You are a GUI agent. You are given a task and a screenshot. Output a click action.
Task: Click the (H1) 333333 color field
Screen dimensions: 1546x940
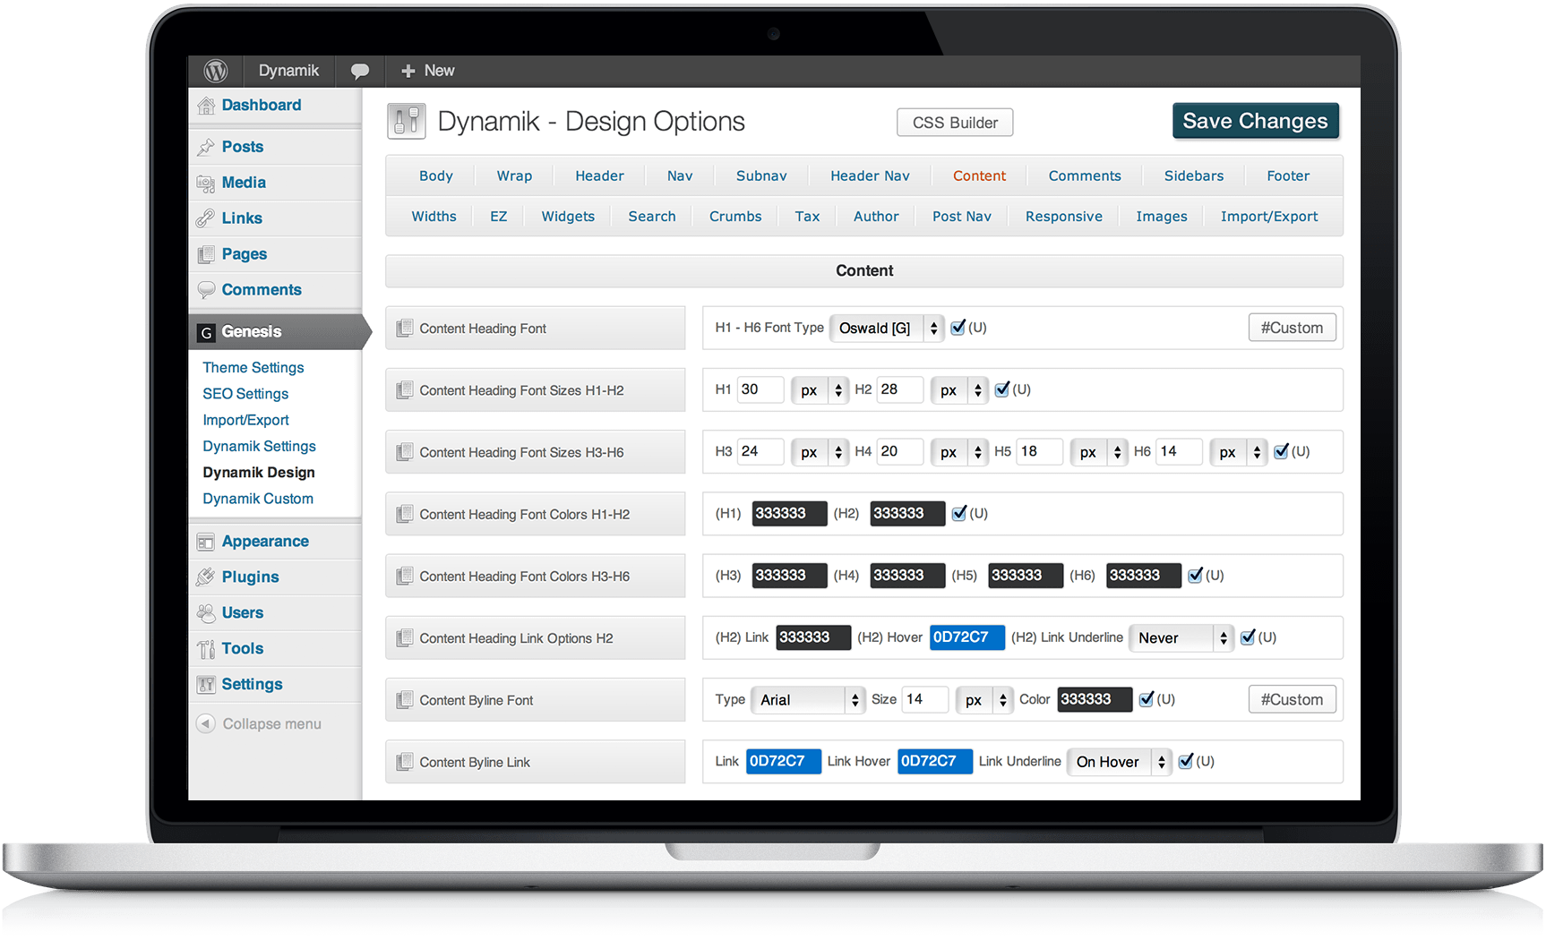click(x=789, y=513)
